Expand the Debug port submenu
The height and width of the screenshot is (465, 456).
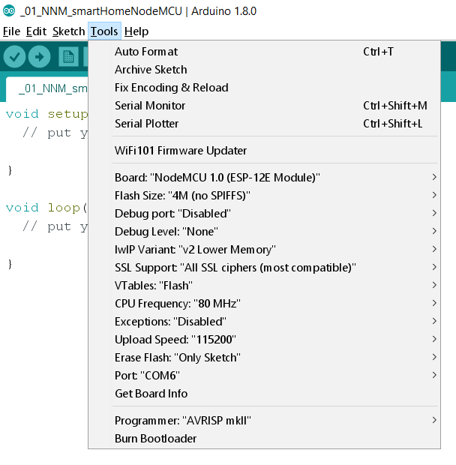(x=264, y=214)
